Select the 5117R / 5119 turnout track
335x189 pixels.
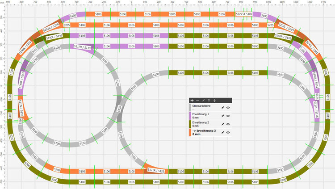82,47
